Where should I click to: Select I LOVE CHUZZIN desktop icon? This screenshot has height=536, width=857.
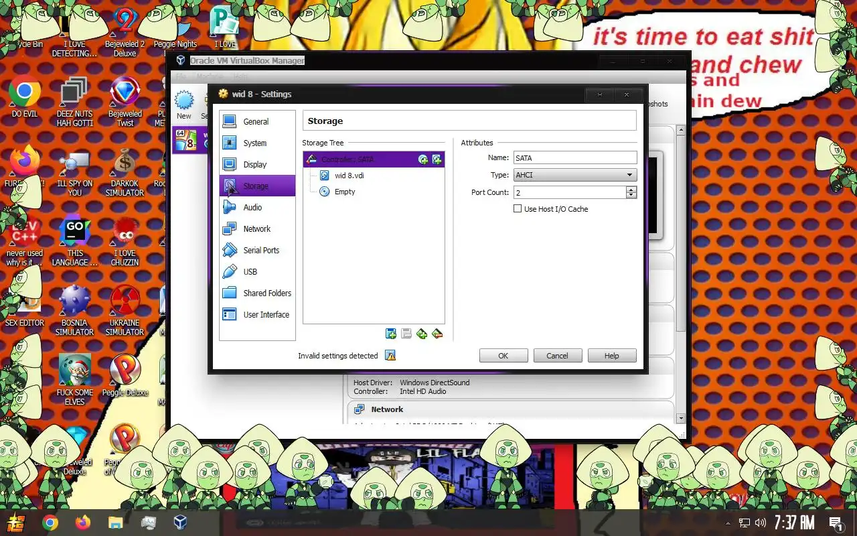125,241
